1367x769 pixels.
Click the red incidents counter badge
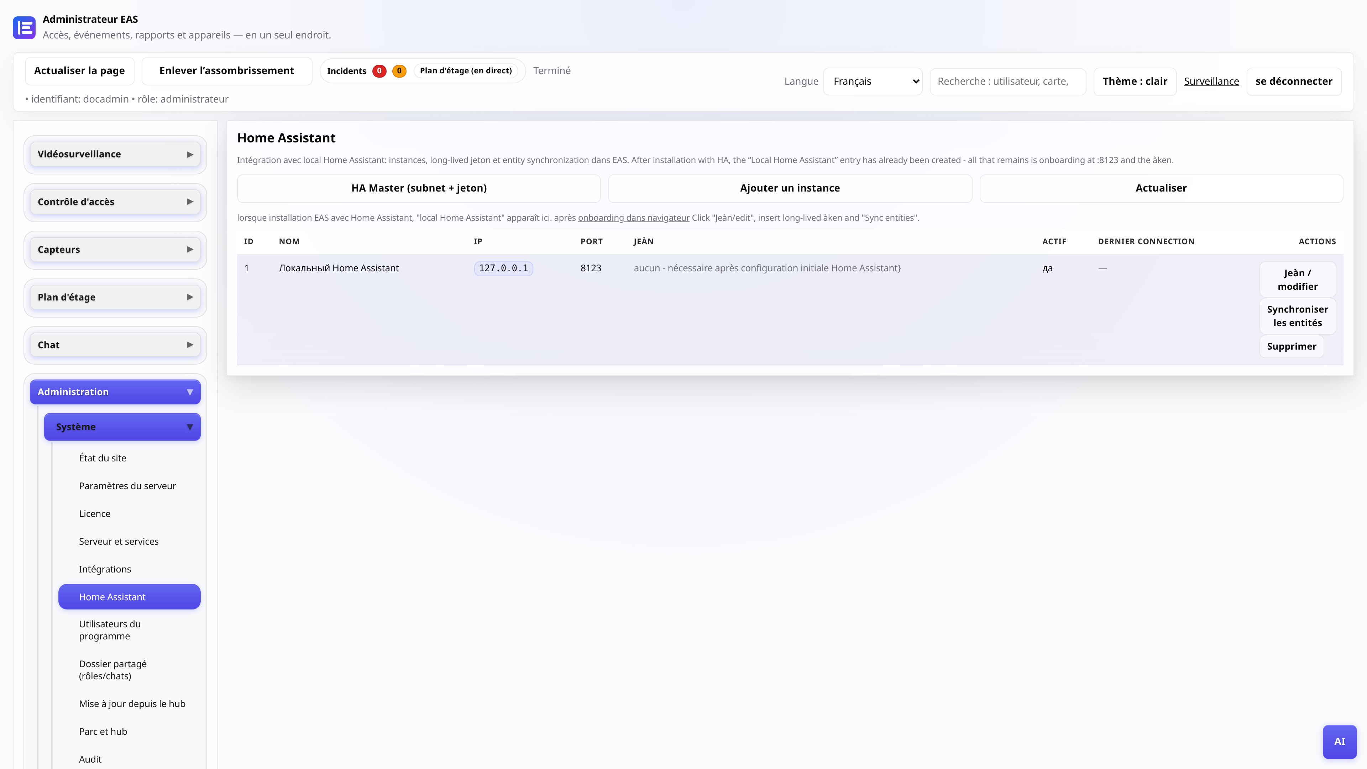click(379, 70)
